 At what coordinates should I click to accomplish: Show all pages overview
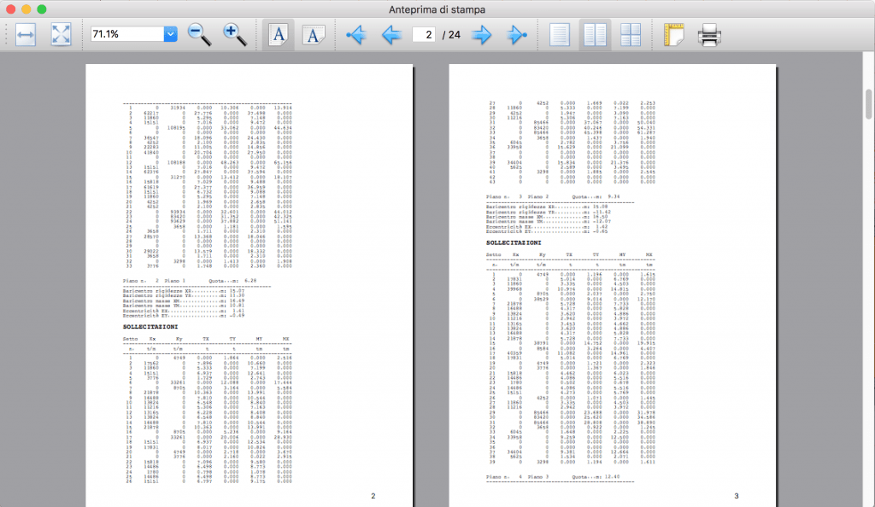point(631,34)
